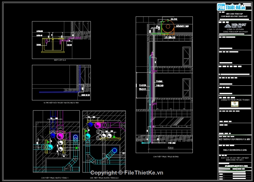The width and height of the screenshot is (254, 182).
Task: Click the "CHI TIẾT TRỤC NƯỚC TẦNG 1" caption
Action: tap(55, 178)
